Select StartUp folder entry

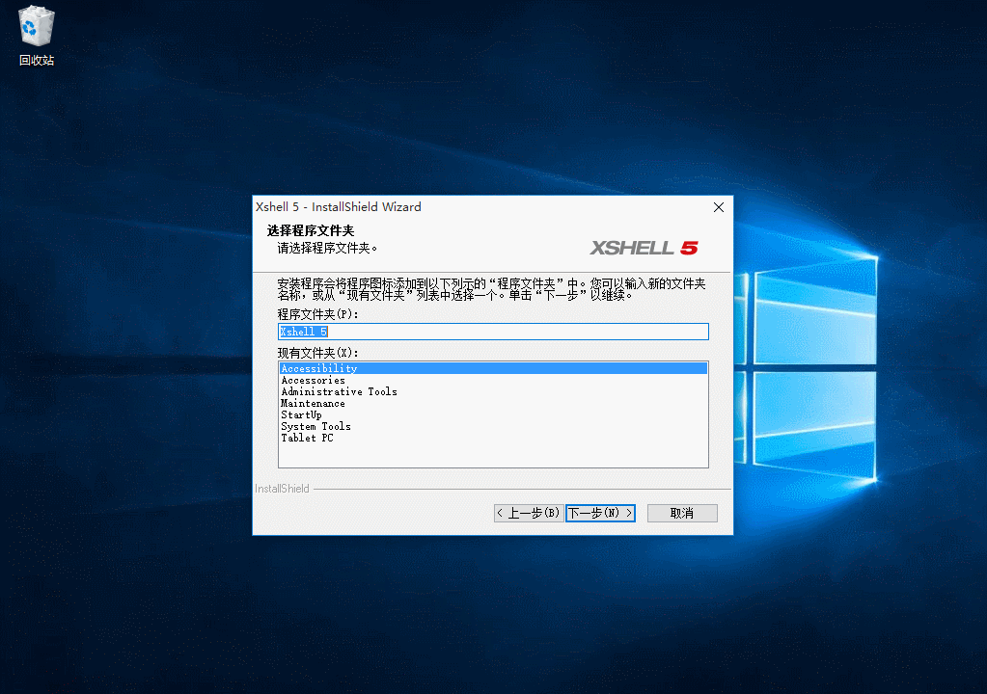[494, 414]
